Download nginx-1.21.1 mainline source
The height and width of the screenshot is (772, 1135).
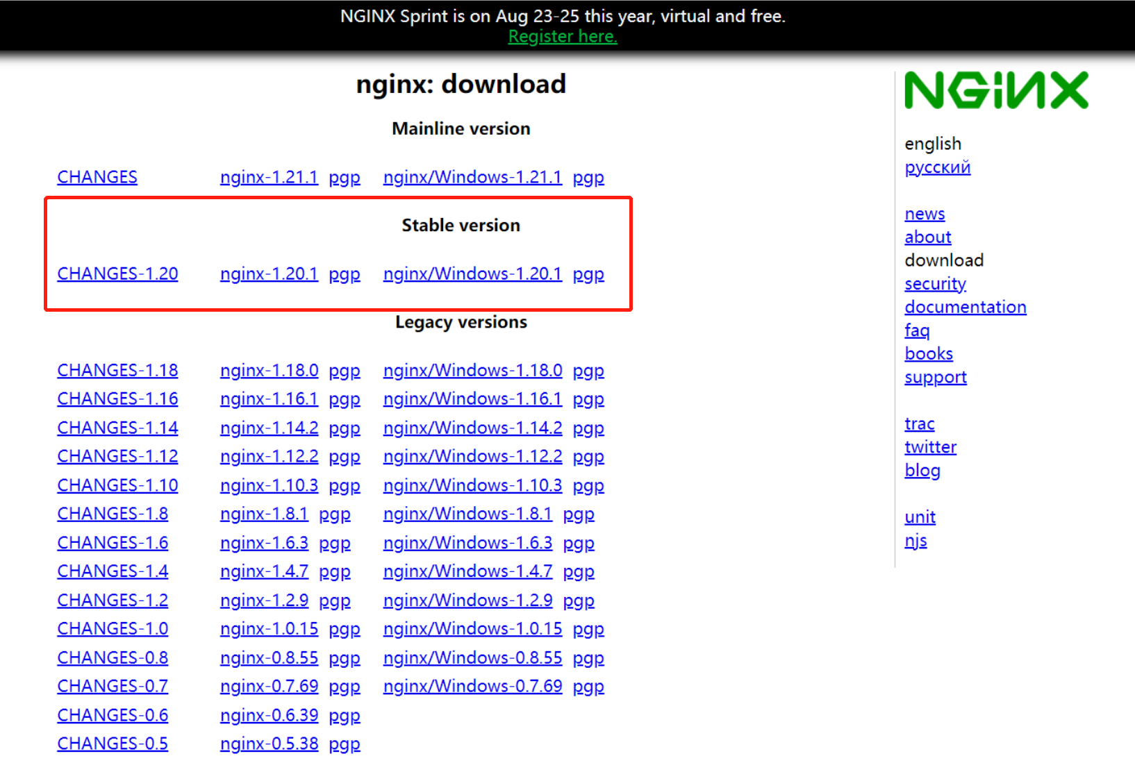click(269, 177)
